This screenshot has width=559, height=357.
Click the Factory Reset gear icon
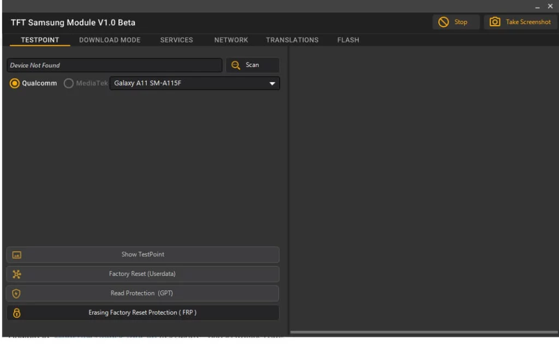(17, 274)
